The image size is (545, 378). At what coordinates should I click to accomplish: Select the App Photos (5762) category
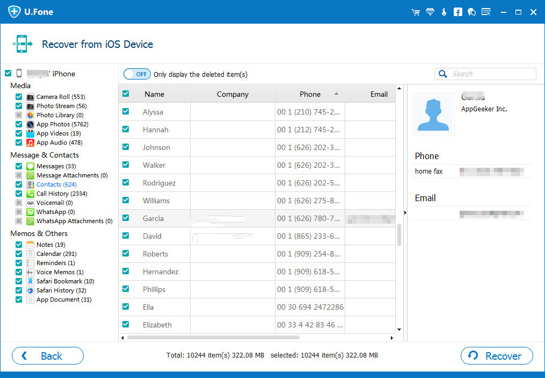tap(62, 124)
